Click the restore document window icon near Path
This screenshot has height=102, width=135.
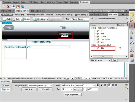(x=126, y=11)
